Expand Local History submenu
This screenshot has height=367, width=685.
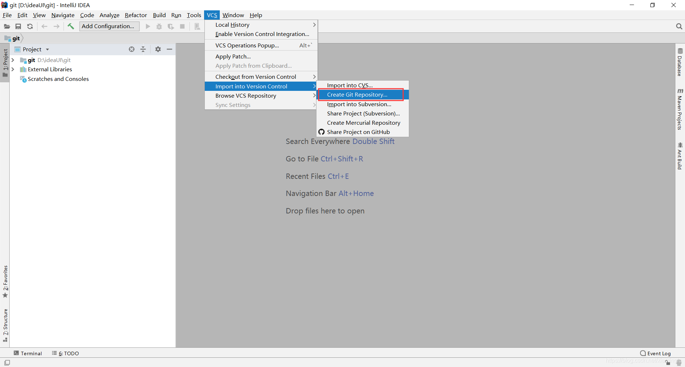tap(261, 25)
